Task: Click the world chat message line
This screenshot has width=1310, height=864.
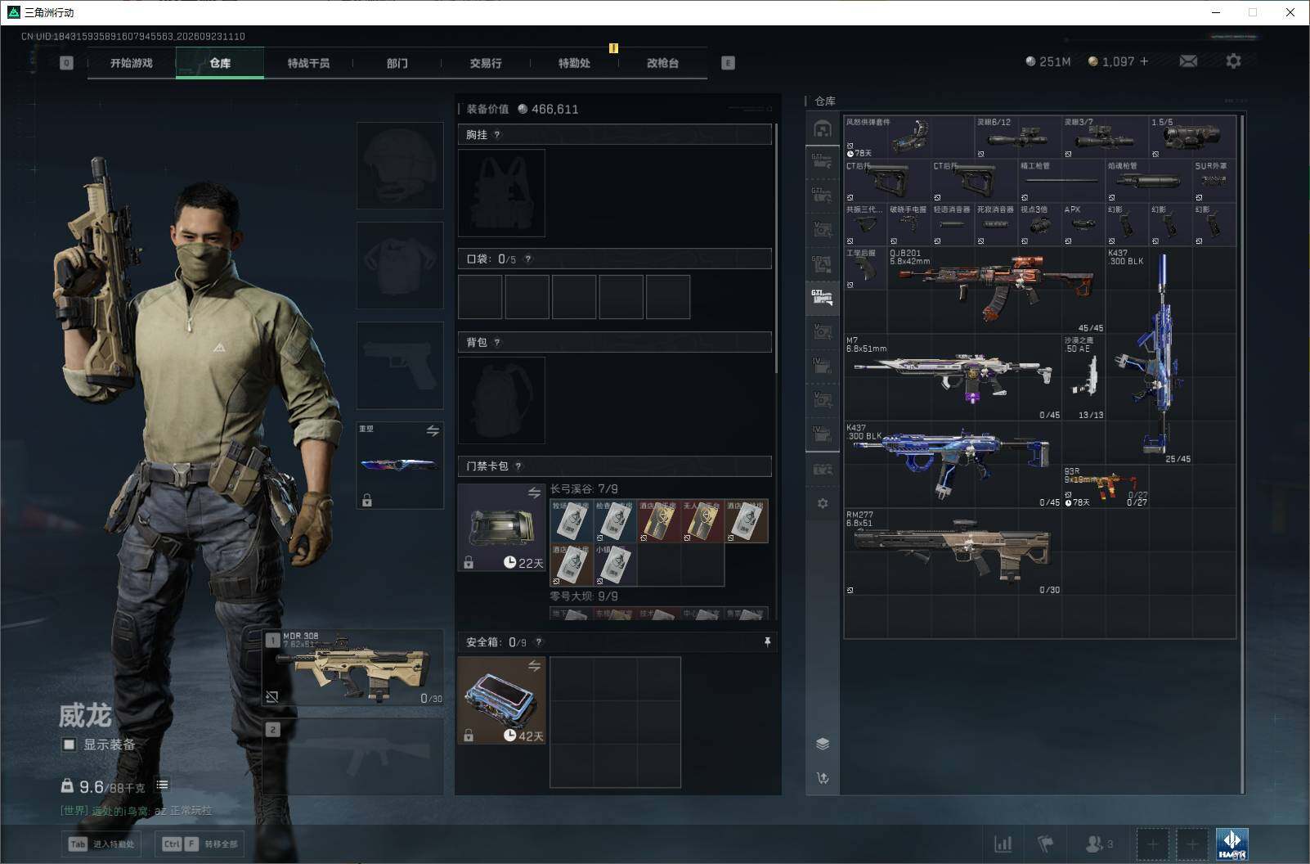Action: point(136,811)
